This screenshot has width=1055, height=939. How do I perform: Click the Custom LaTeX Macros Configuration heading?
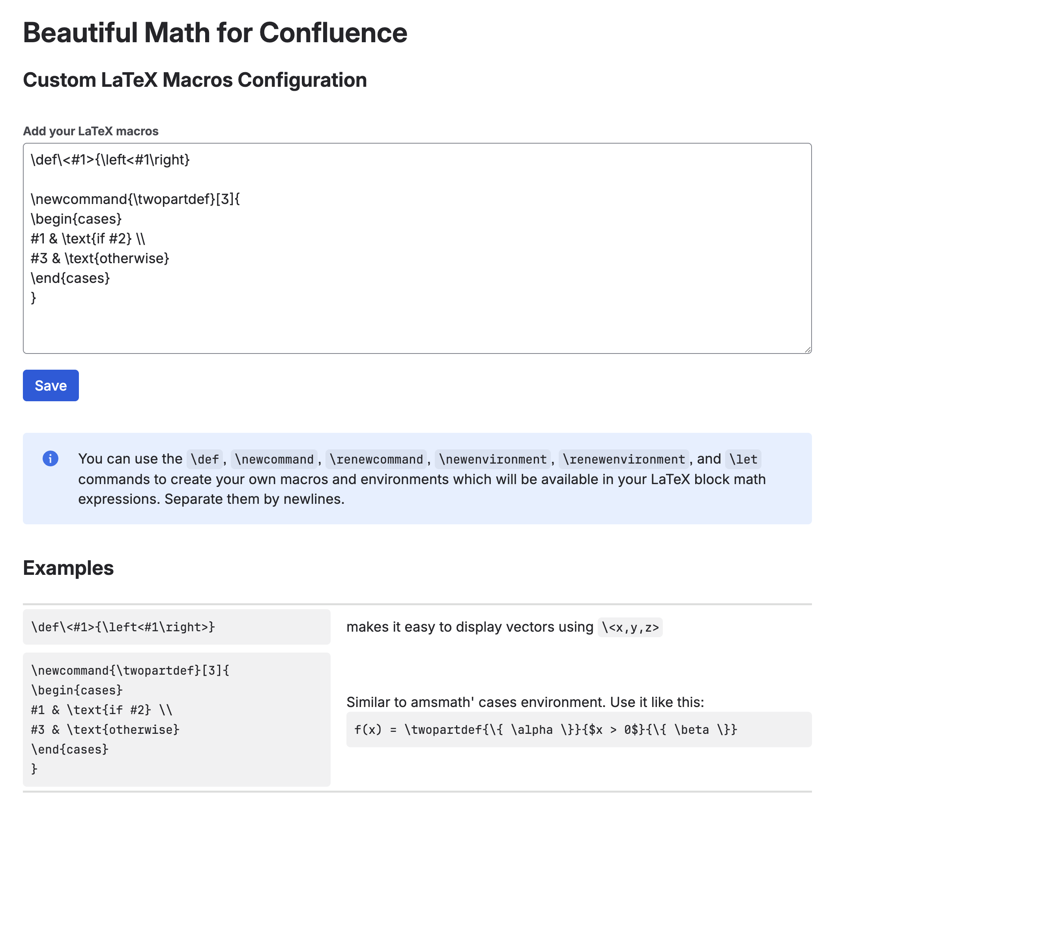coord(195,80)
